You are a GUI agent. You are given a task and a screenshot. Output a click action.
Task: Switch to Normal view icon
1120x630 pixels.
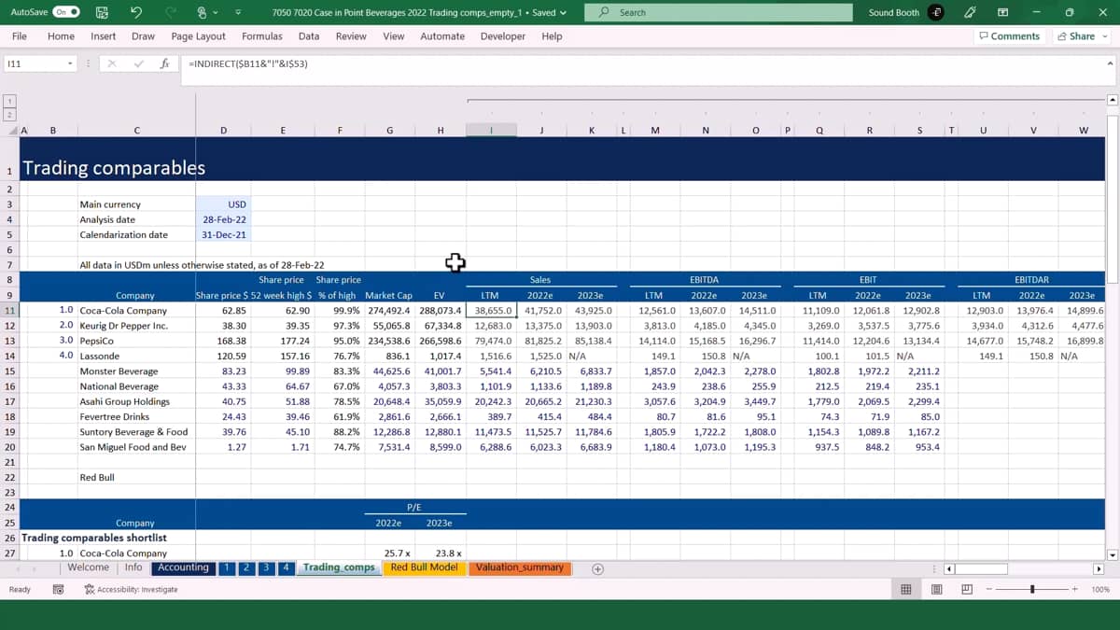(x=905, y=590)
